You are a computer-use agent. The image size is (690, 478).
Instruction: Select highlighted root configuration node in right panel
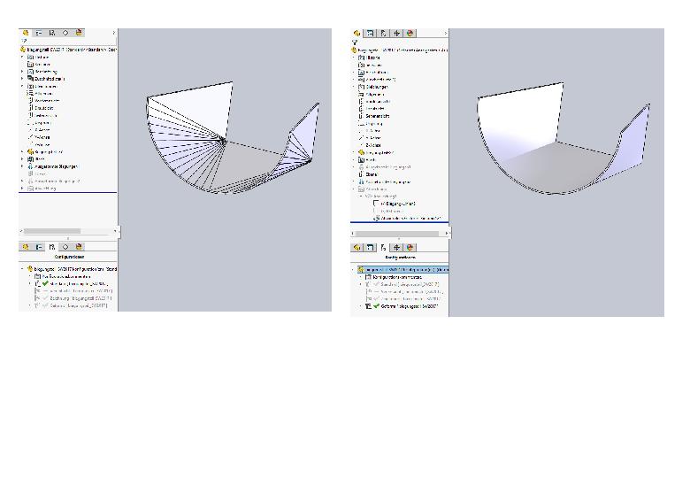[403, 269]
